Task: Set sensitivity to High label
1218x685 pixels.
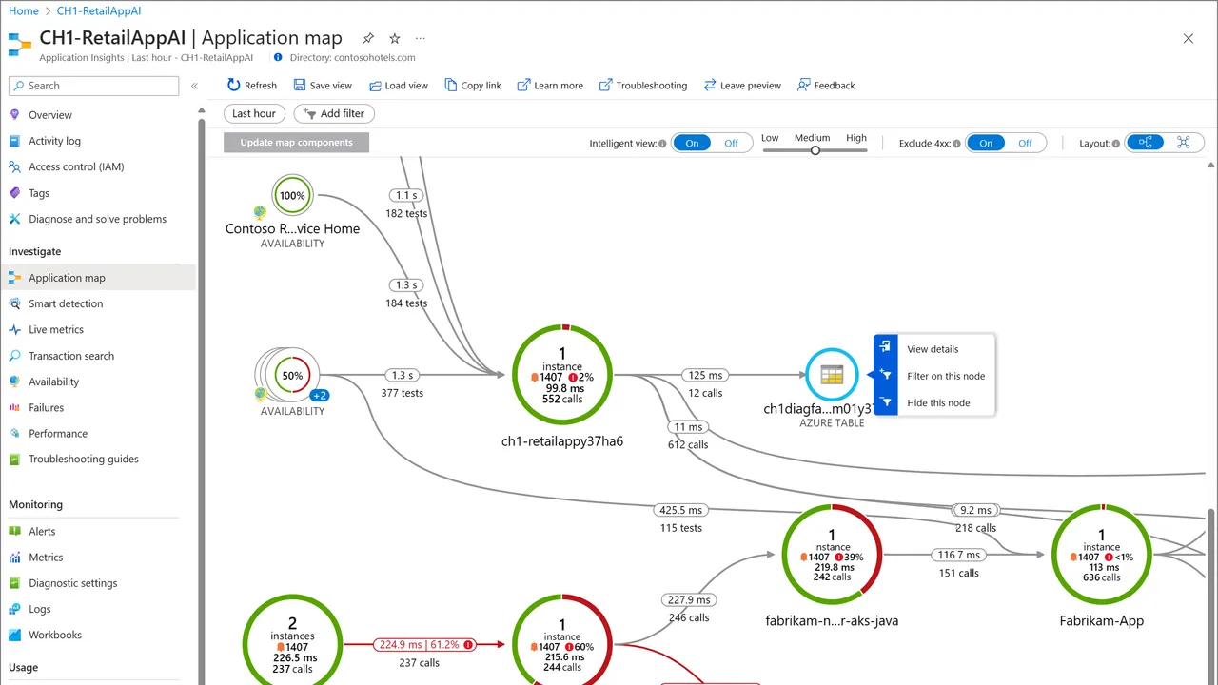Action: point(856,138)
